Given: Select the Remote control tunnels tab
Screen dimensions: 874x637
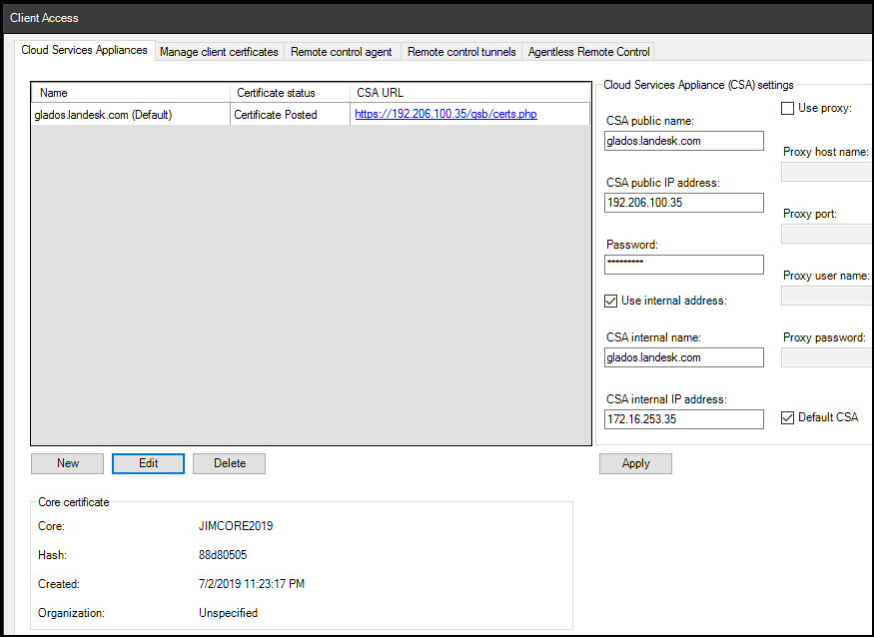Looking at the screenshot, I should pos(461,52).
